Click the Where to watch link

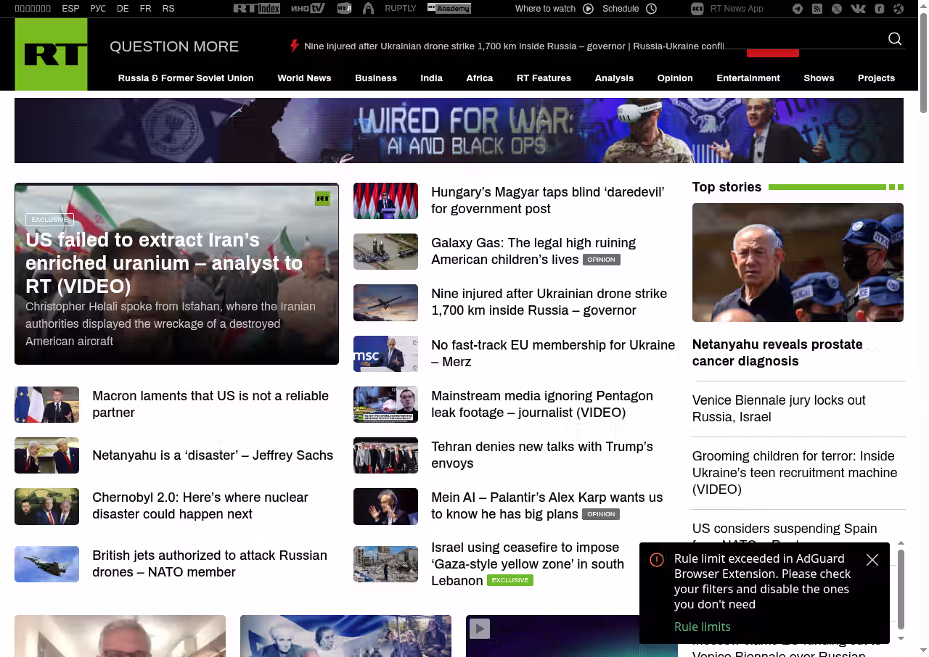pos(545,9)
